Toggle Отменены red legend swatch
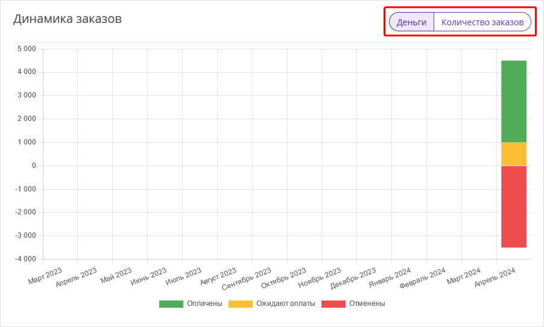 334,304
